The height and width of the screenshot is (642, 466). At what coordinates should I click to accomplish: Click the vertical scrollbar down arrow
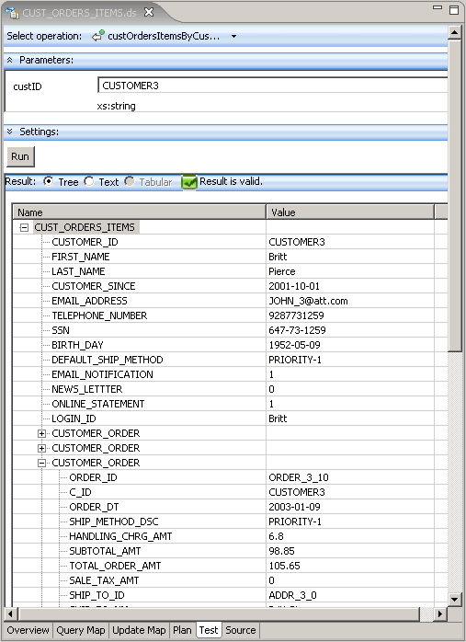(455, 600)
